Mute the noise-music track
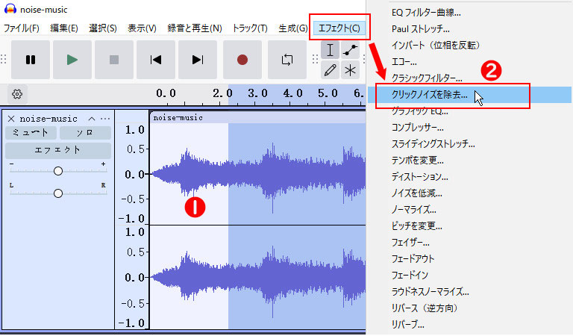 tap(31, 132)
